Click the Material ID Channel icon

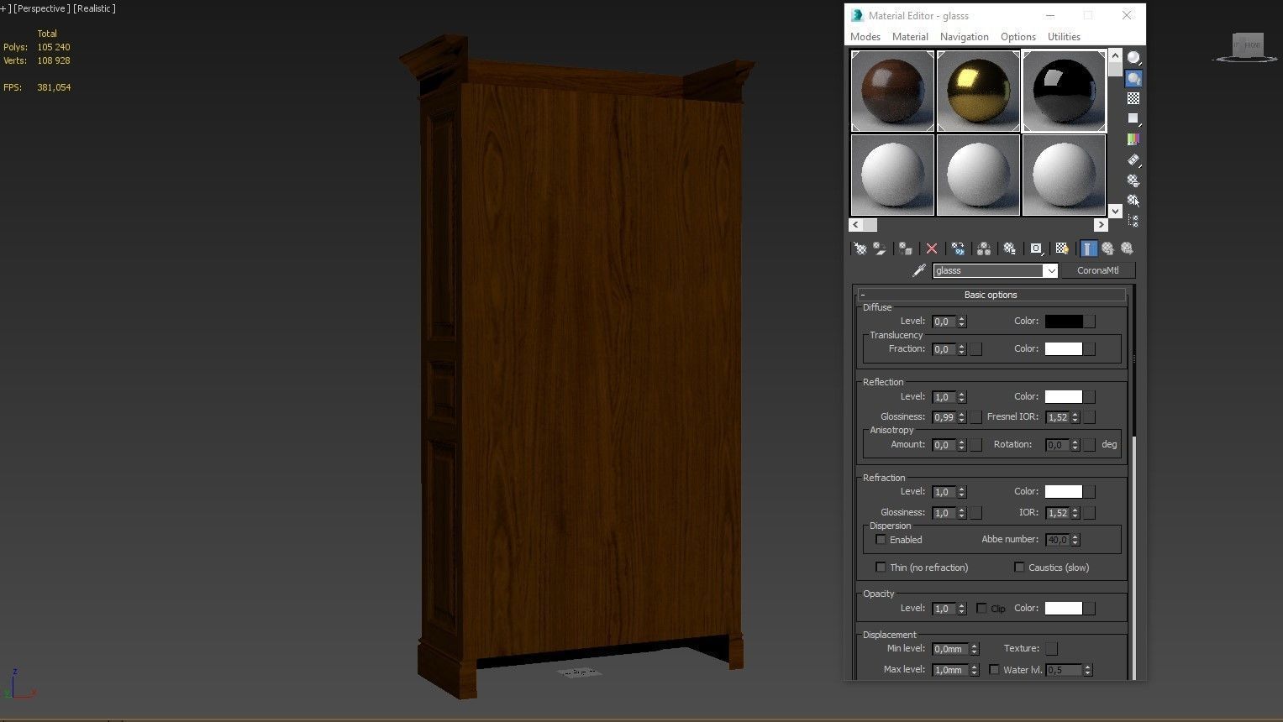[1037, 249]
